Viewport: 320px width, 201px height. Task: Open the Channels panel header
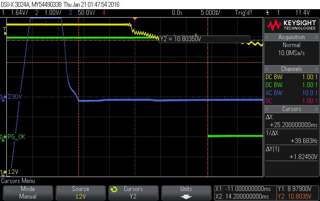coord(292,69)
